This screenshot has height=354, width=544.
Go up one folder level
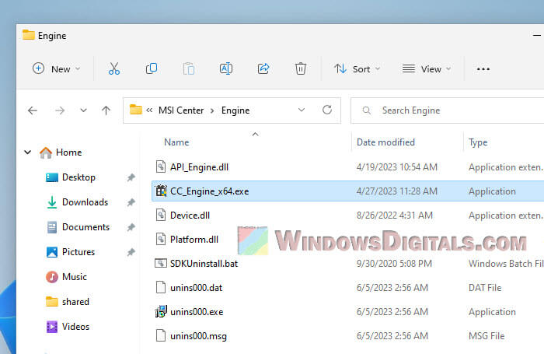pyautogui.click(x=106, y=110)
